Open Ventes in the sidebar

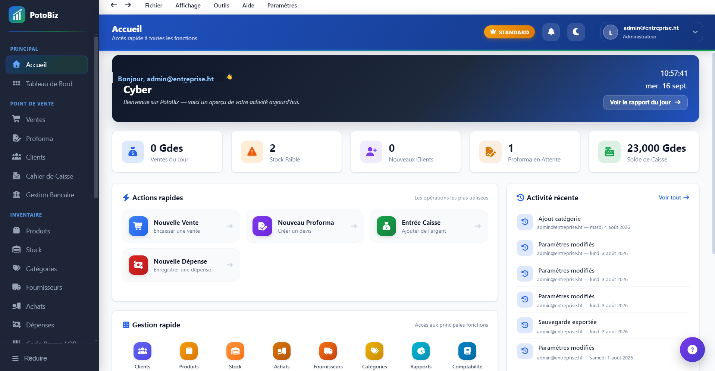pyautogui.click(x=47, y=120)
